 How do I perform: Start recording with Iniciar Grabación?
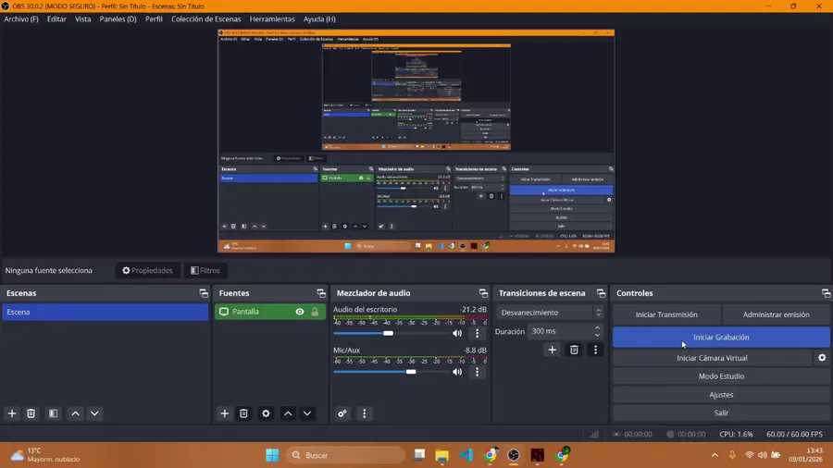[x=721, y=338]
